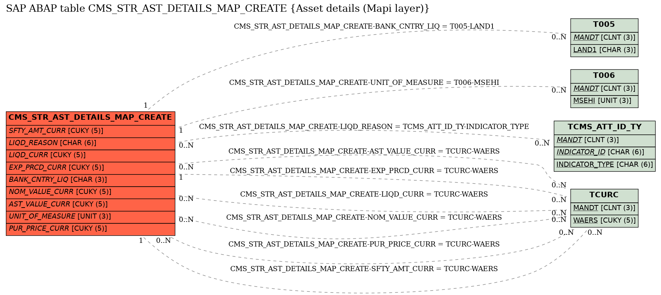Click MANDT field in TCURC table
Screen dimensions: 661x295
coord(604,208)
